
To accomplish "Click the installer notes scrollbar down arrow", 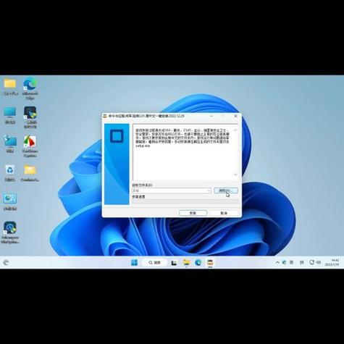I will (235, 175).
